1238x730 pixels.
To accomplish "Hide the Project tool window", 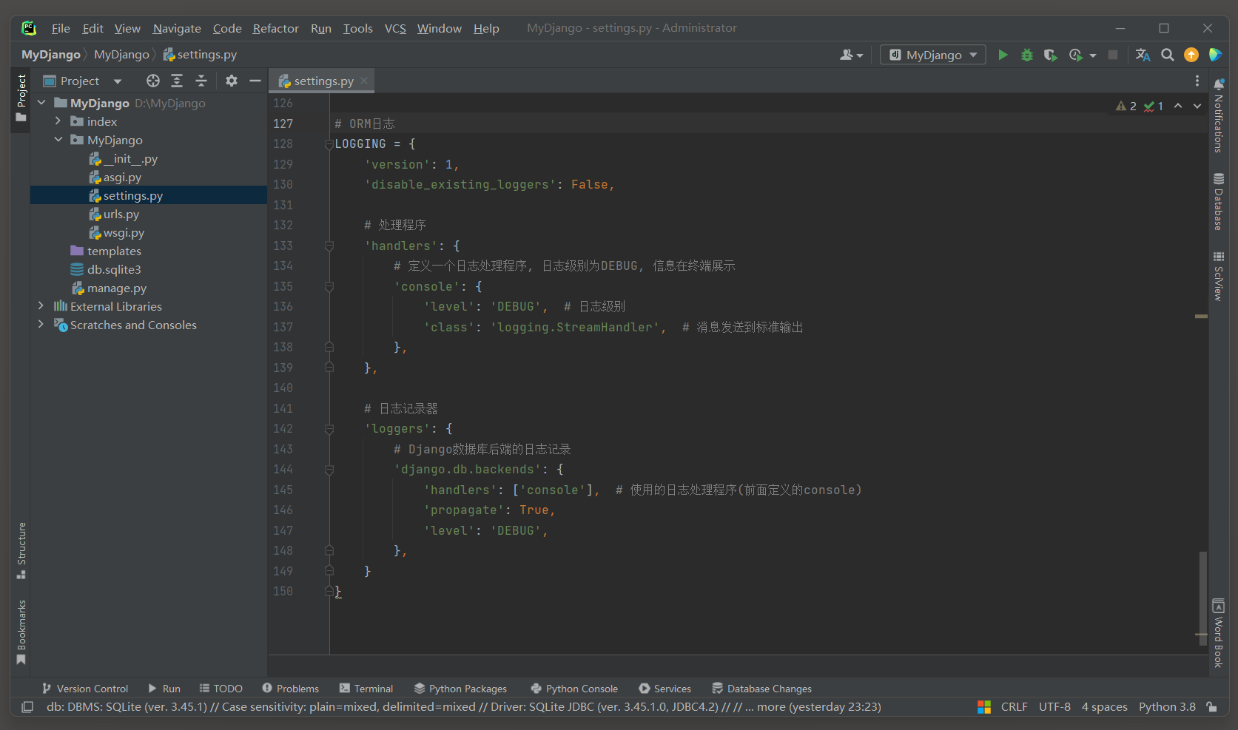I will coord(255,81).
